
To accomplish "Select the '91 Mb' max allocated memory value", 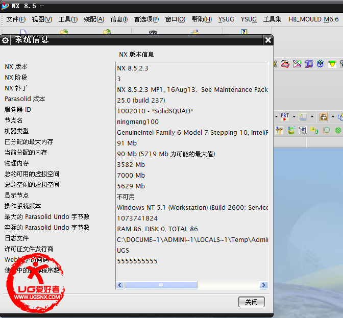I will tap(127, 143).
